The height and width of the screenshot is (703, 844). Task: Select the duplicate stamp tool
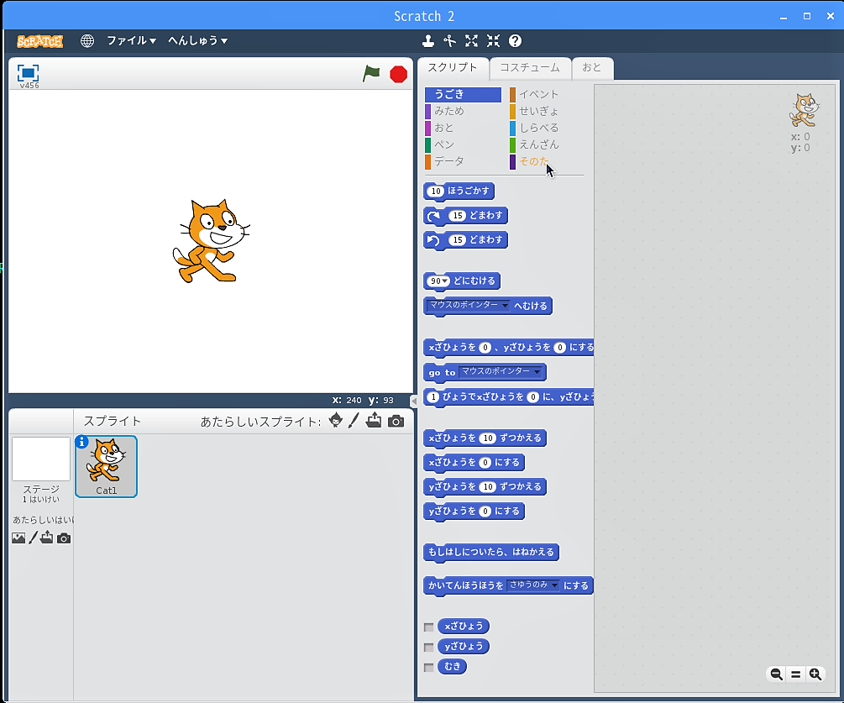[428, 41]
